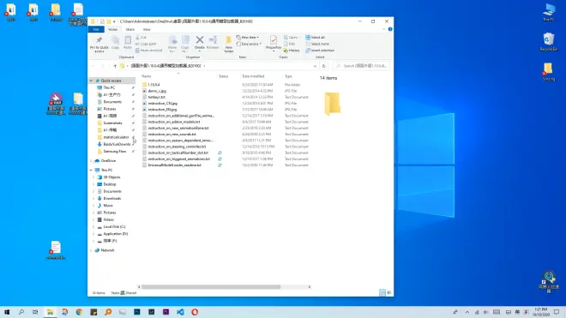This screenshot has height=318, width=566.
Task: Switch to Details view from the status bar
Action: tap(382, 293)
